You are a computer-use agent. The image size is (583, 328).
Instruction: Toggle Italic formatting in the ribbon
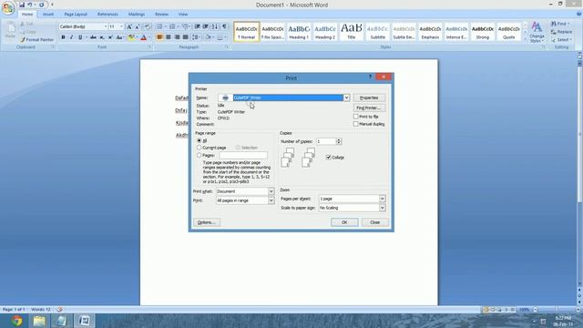pyautogui.click(x=71, y=37)
